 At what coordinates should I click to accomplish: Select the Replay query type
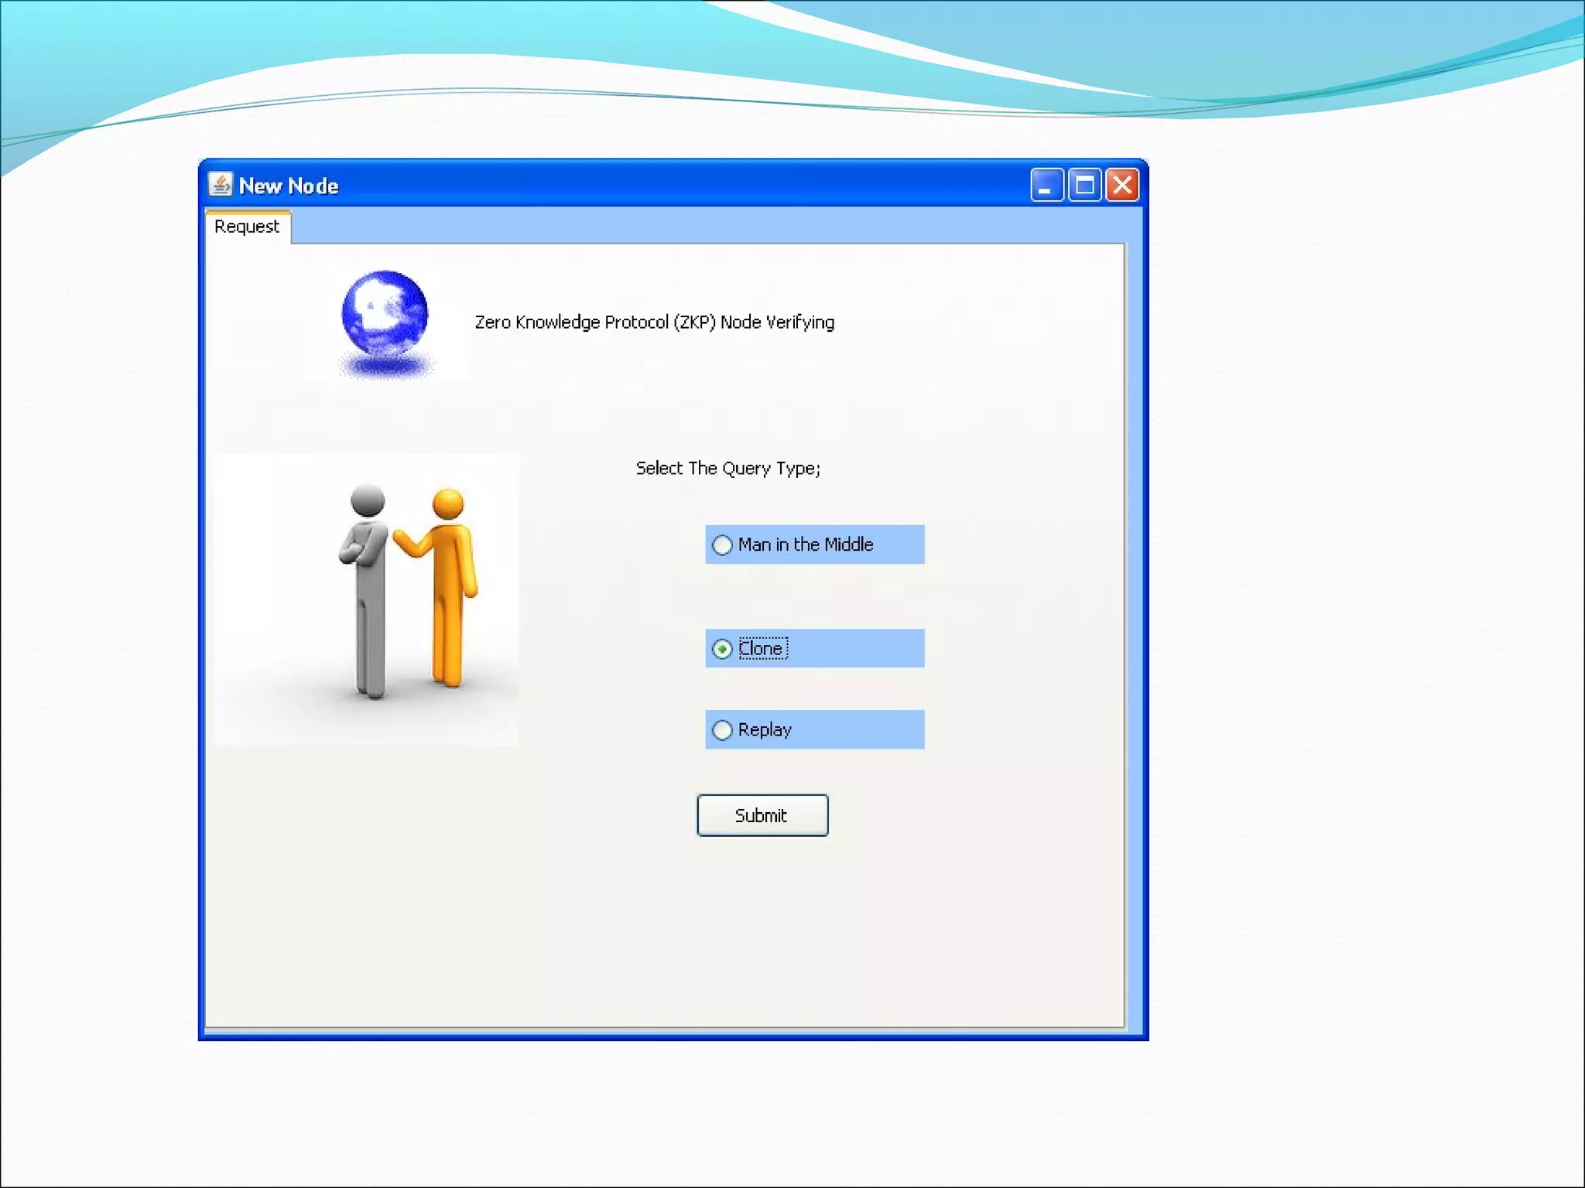pyautogui.click(x=723, y=730)
